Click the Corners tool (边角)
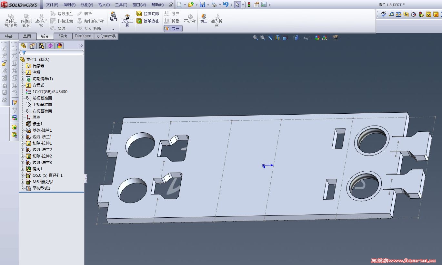The image size is (442, 265). (x=113, y=16)
